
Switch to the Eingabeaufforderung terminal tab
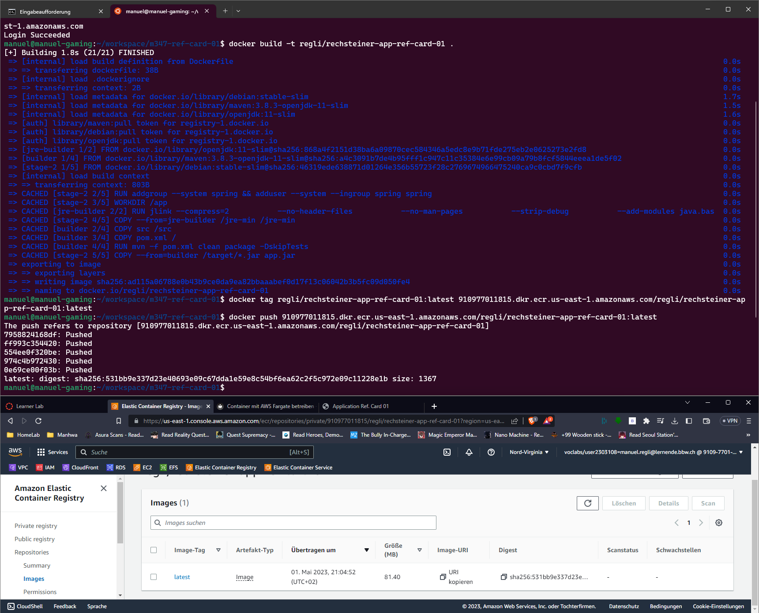point(45,11)
